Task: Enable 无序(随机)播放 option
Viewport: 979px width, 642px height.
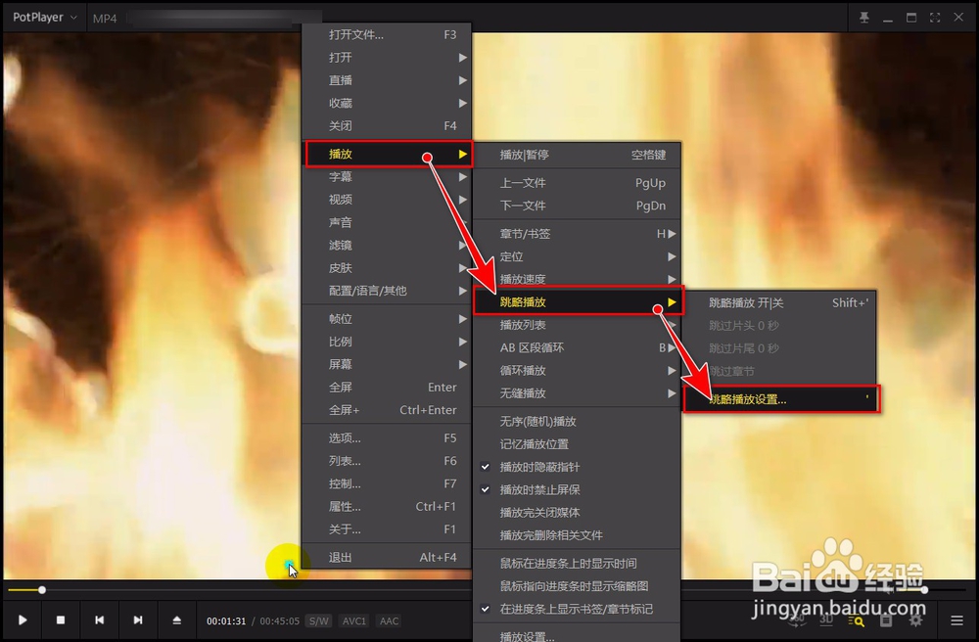Action: tap(577, 421)
